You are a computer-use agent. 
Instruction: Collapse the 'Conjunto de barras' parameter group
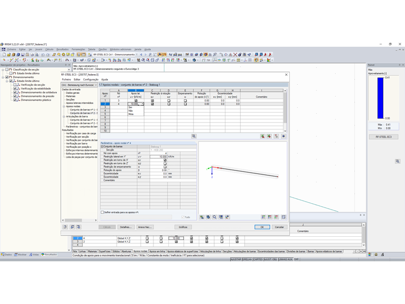(x=102, y=147)
